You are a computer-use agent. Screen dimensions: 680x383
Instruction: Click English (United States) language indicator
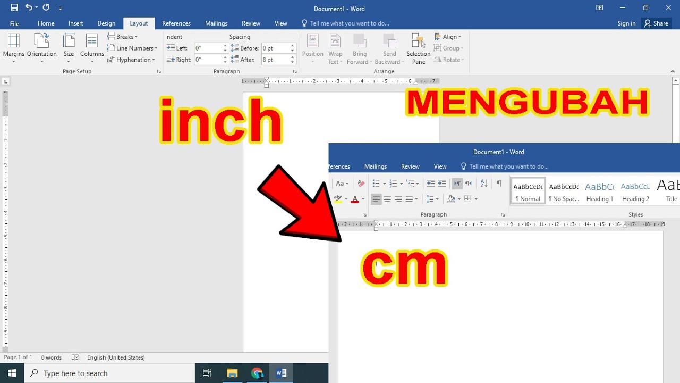(116, 357)
